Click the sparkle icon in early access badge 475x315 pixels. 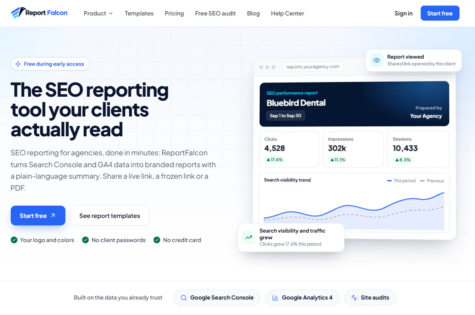pyautogui.click(x=18, y=64)
